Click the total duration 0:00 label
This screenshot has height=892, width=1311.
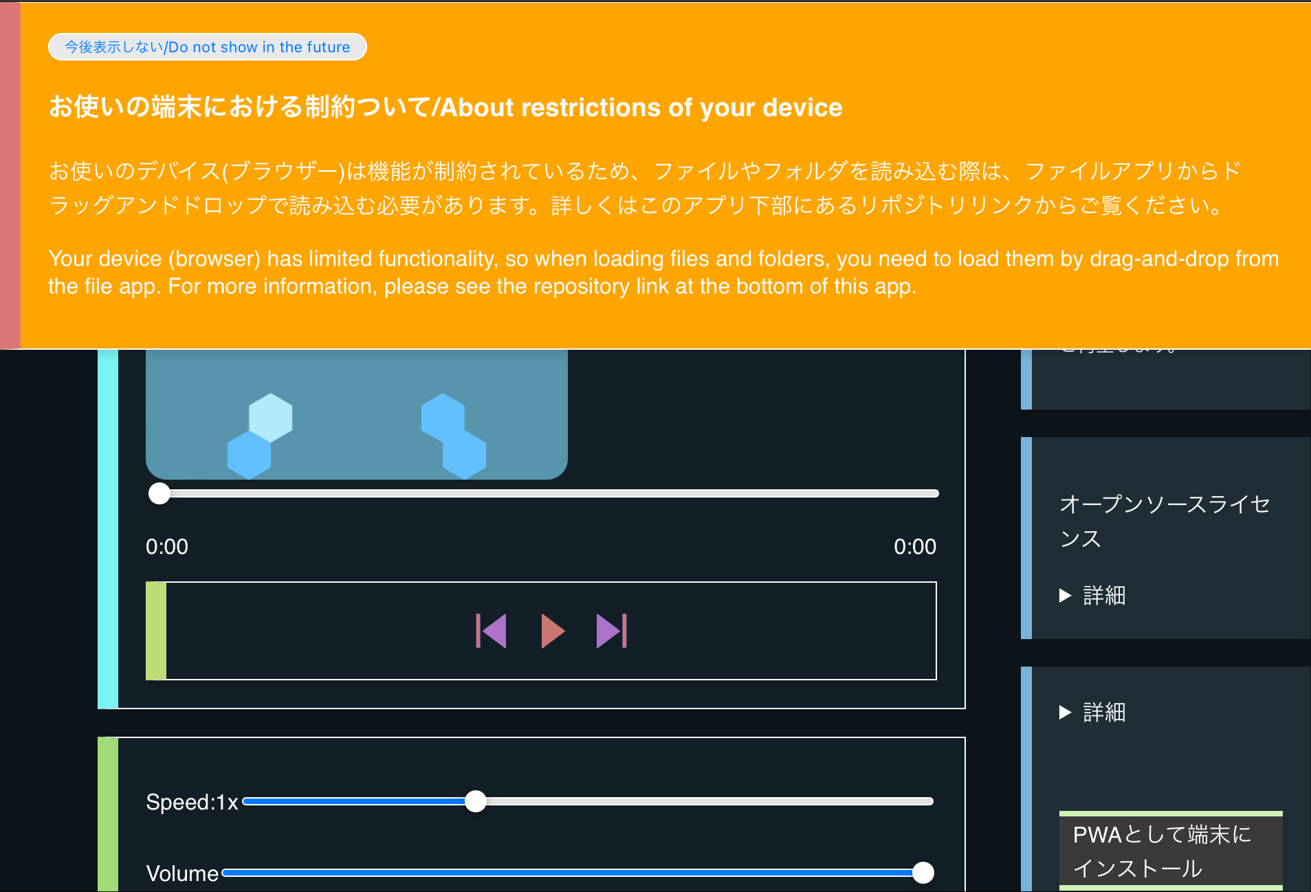click(x=916, y=546)
